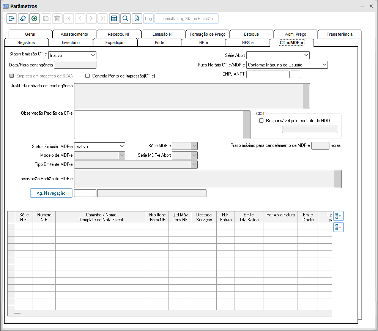Click the exit icon in the toolbar
This screenshot has width=378, height=331.
(x=12, y=19)
